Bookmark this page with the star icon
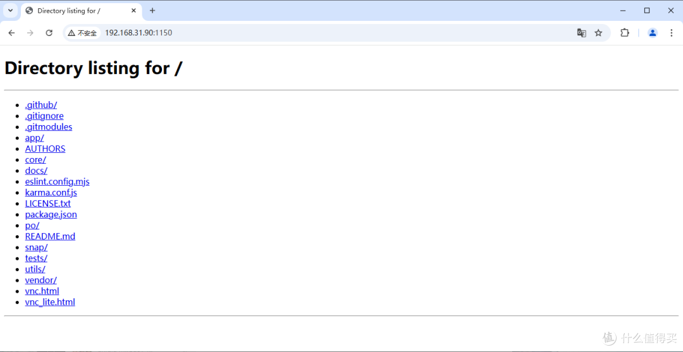This screenshot has height=352, width=683. click(x=598, y=33)
